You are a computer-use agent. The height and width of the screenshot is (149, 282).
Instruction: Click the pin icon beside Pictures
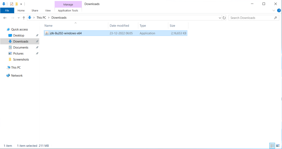[37, 54]
